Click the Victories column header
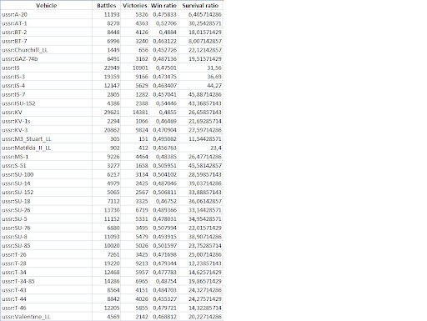Image resolution: width=427 pixels, height=321 pixels. click(x=135, y=5)
